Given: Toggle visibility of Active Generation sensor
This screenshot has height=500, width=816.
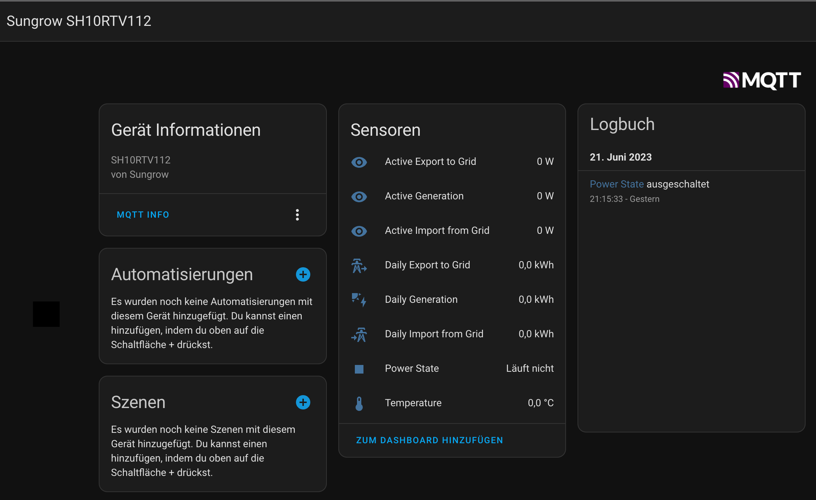Looking at the screenshot, I should pyautogui.click(x=359, y=197).
